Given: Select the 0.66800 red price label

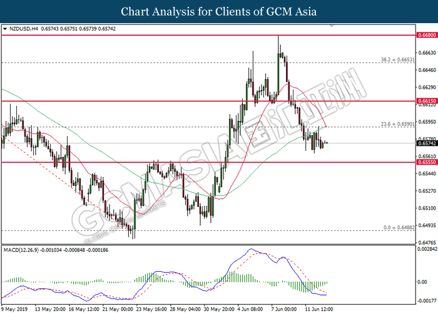Looking at the screenshot, I should pyautogui.click(x=427, y=35).
